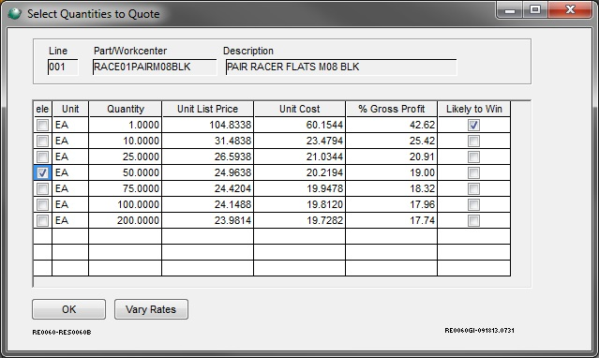The width and height of the screenshot is (599, 358).
Task: Open the Vary Rates button
Action: tap(151, 309)
